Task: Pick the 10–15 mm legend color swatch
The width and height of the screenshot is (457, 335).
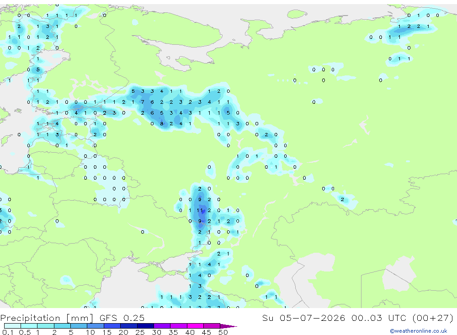Action: coord(96,326)
